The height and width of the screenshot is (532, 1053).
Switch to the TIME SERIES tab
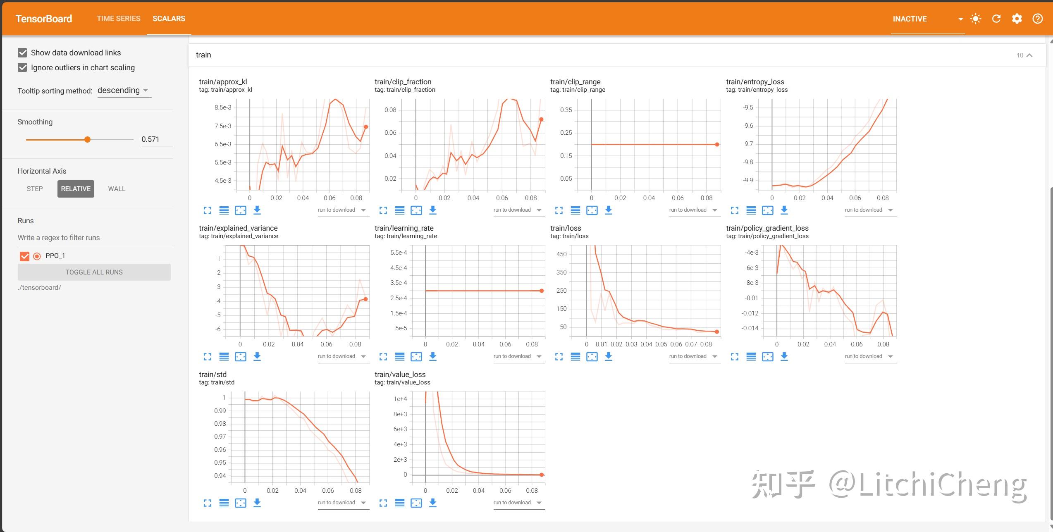point(118,18)
